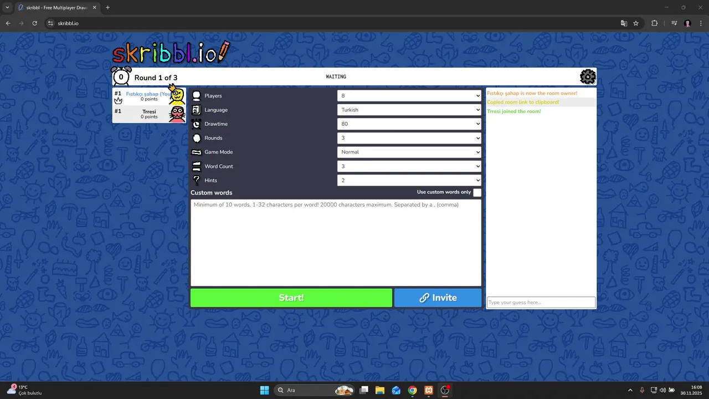Click the Language setting icon
Screen dimensions: 709x399
[x=196, y=110]
